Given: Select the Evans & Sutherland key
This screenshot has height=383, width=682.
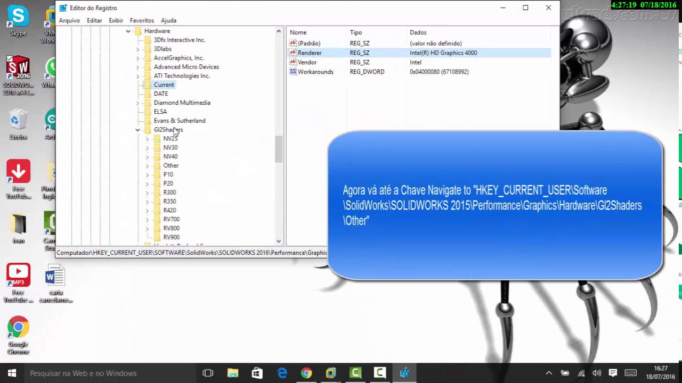Looking at the screenshot, I should click(180, 121).
